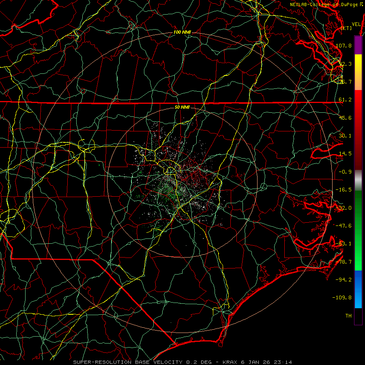Pick the yellow-orange segment of the color scale
Screen dimensions: 365x365
tap(358, 72)
